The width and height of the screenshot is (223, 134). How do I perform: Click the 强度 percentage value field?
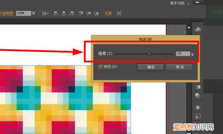(x=183, y=54)
